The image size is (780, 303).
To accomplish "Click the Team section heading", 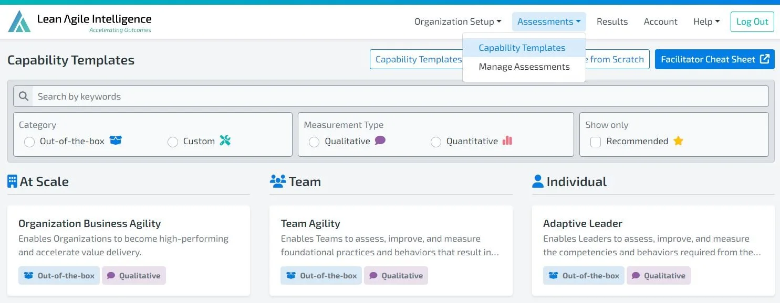I will coord(305,182).
